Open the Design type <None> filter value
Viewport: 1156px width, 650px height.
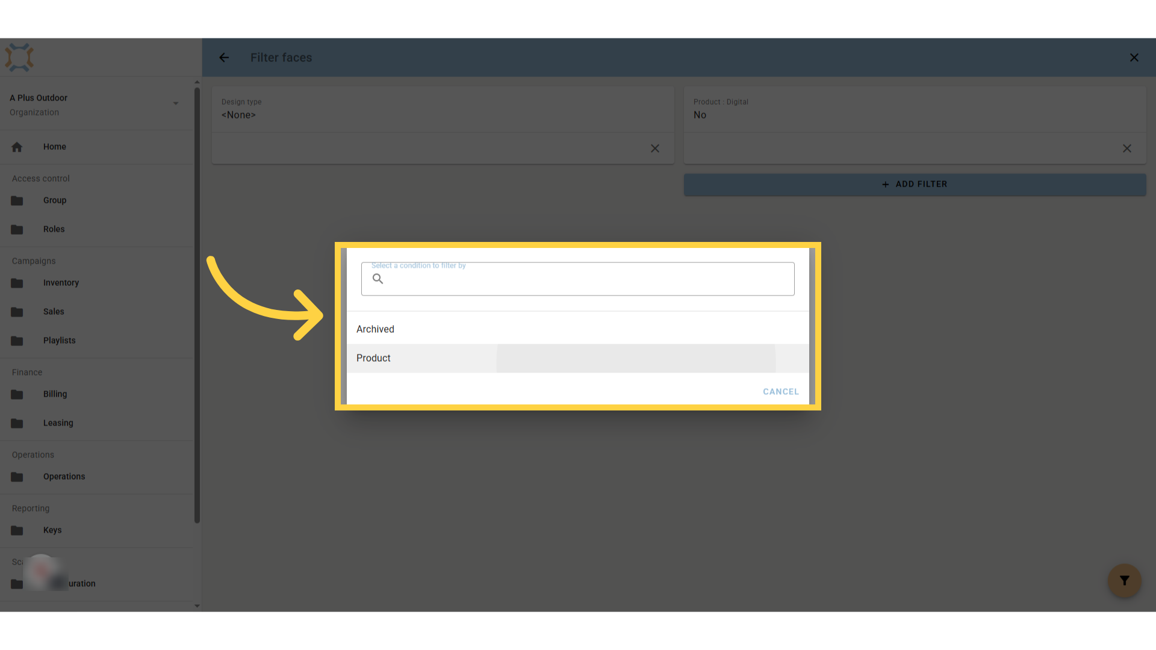click(443, 109)
